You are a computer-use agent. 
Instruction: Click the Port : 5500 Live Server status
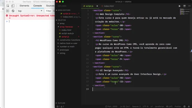(x=111, y=106)
